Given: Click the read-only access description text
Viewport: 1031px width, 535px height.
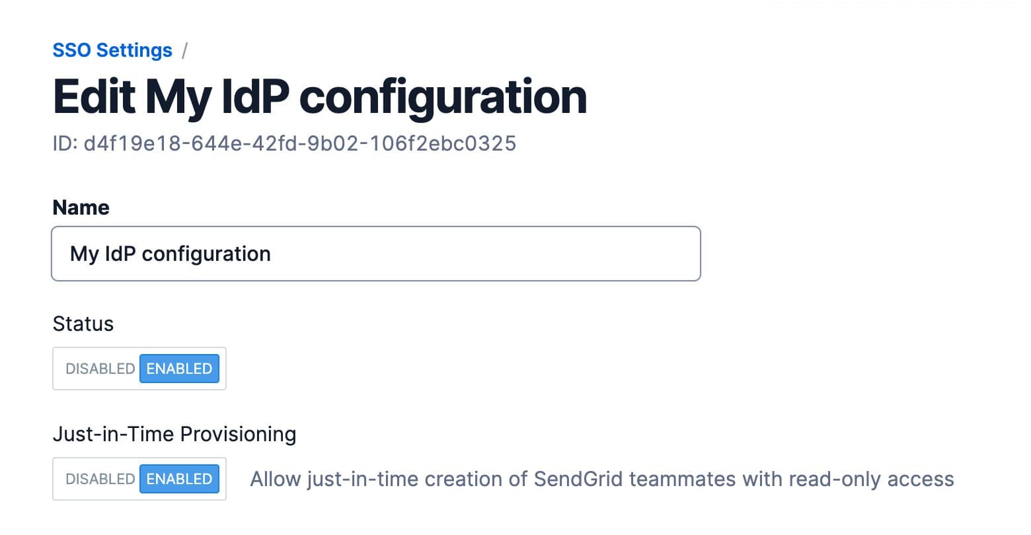Looking at the screenshot, I should 601,479.
